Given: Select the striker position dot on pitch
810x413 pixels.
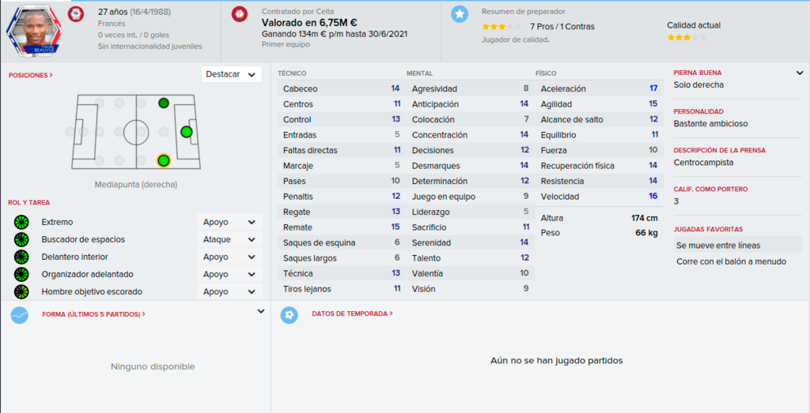Looking at the screenshot, I should pos(187,132).
